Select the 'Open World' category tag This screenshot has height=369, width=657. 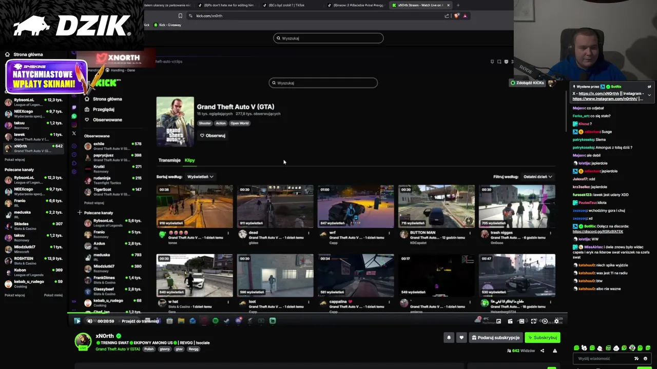(x=239, y=123)
